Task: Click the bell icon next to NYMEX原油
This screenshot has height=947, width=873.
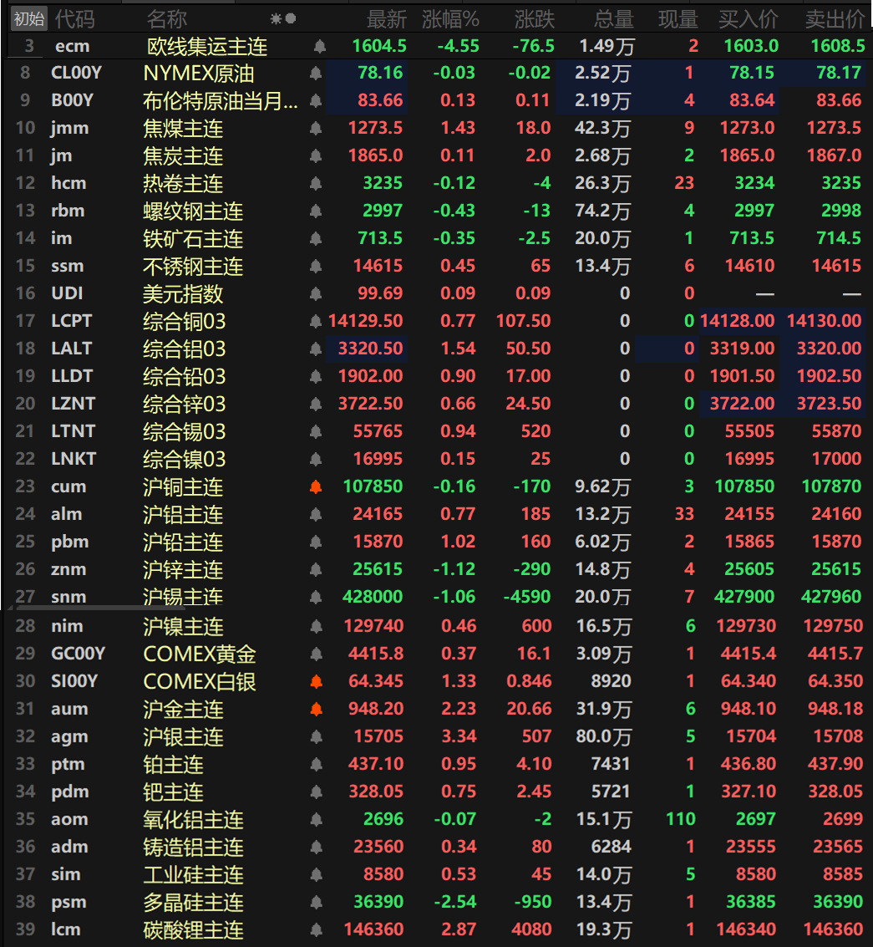Action: point(315,74)
